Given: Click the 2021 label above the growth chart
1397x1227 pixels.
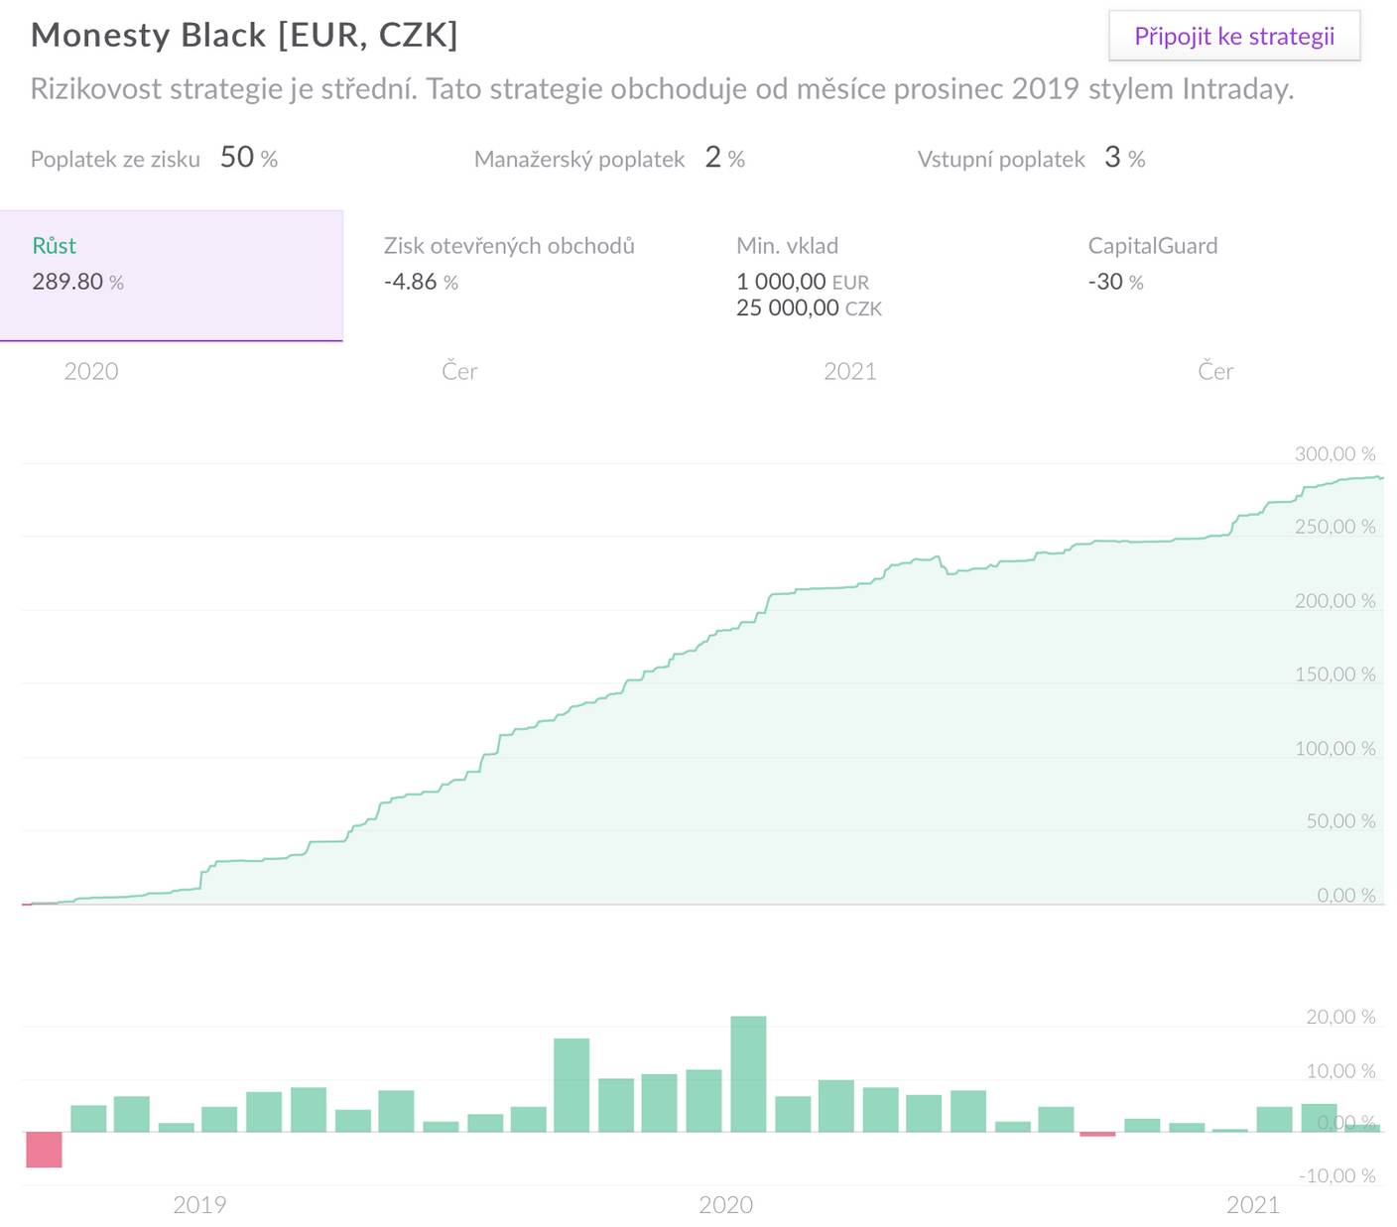Looking at the screenshot, I should (850, 371).
